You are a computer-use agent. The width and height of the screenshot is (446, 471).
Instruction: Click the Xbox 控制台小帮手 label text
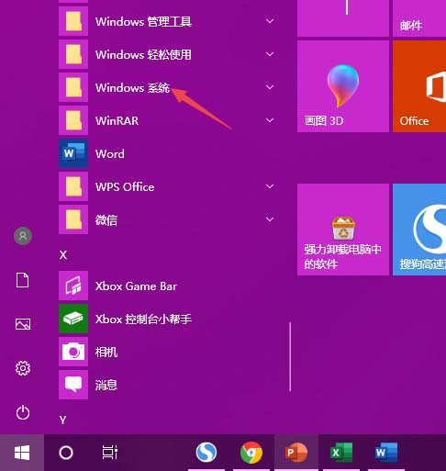click(143, 320)
